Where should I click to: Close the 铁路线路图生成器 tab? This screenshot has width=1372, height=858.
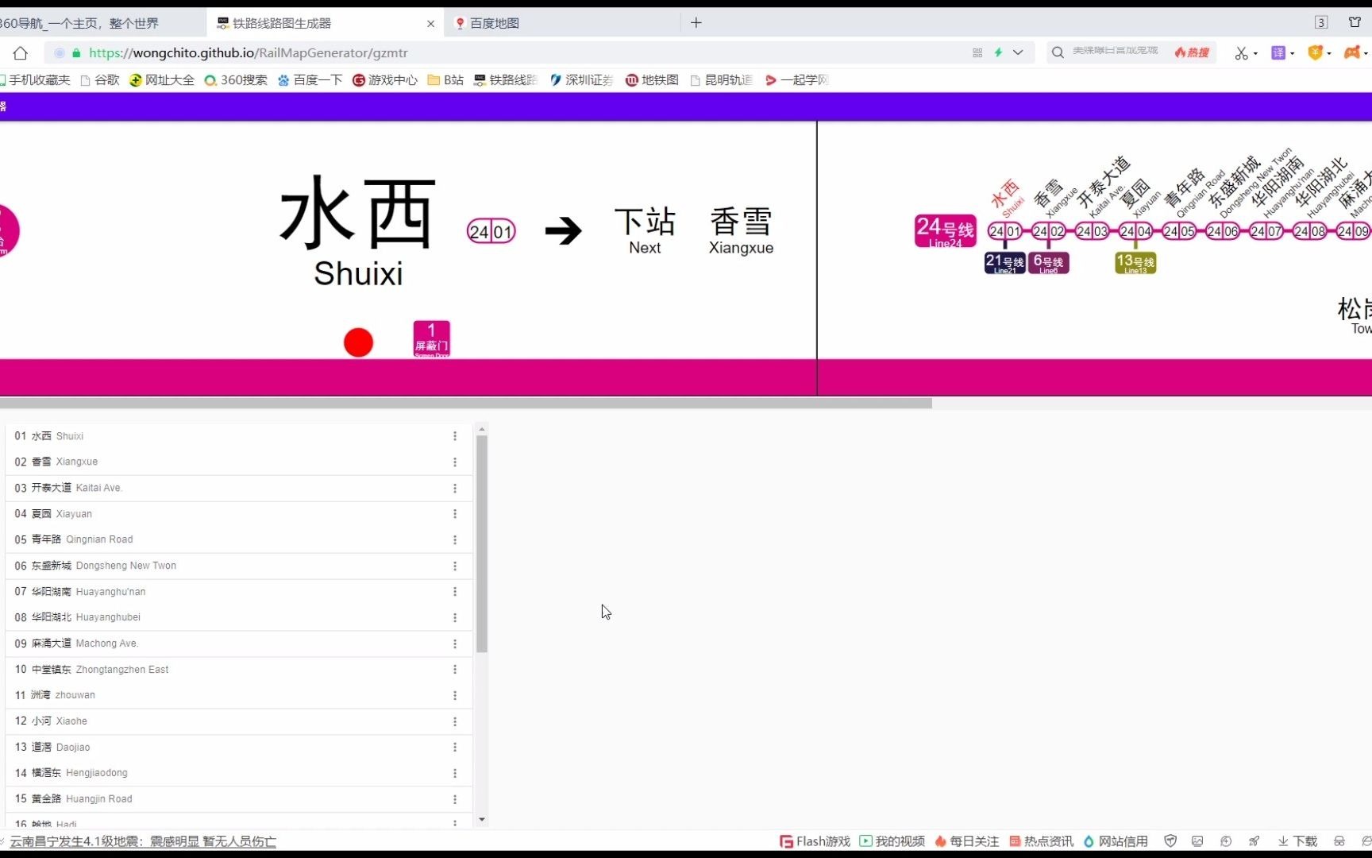(431, 24)
